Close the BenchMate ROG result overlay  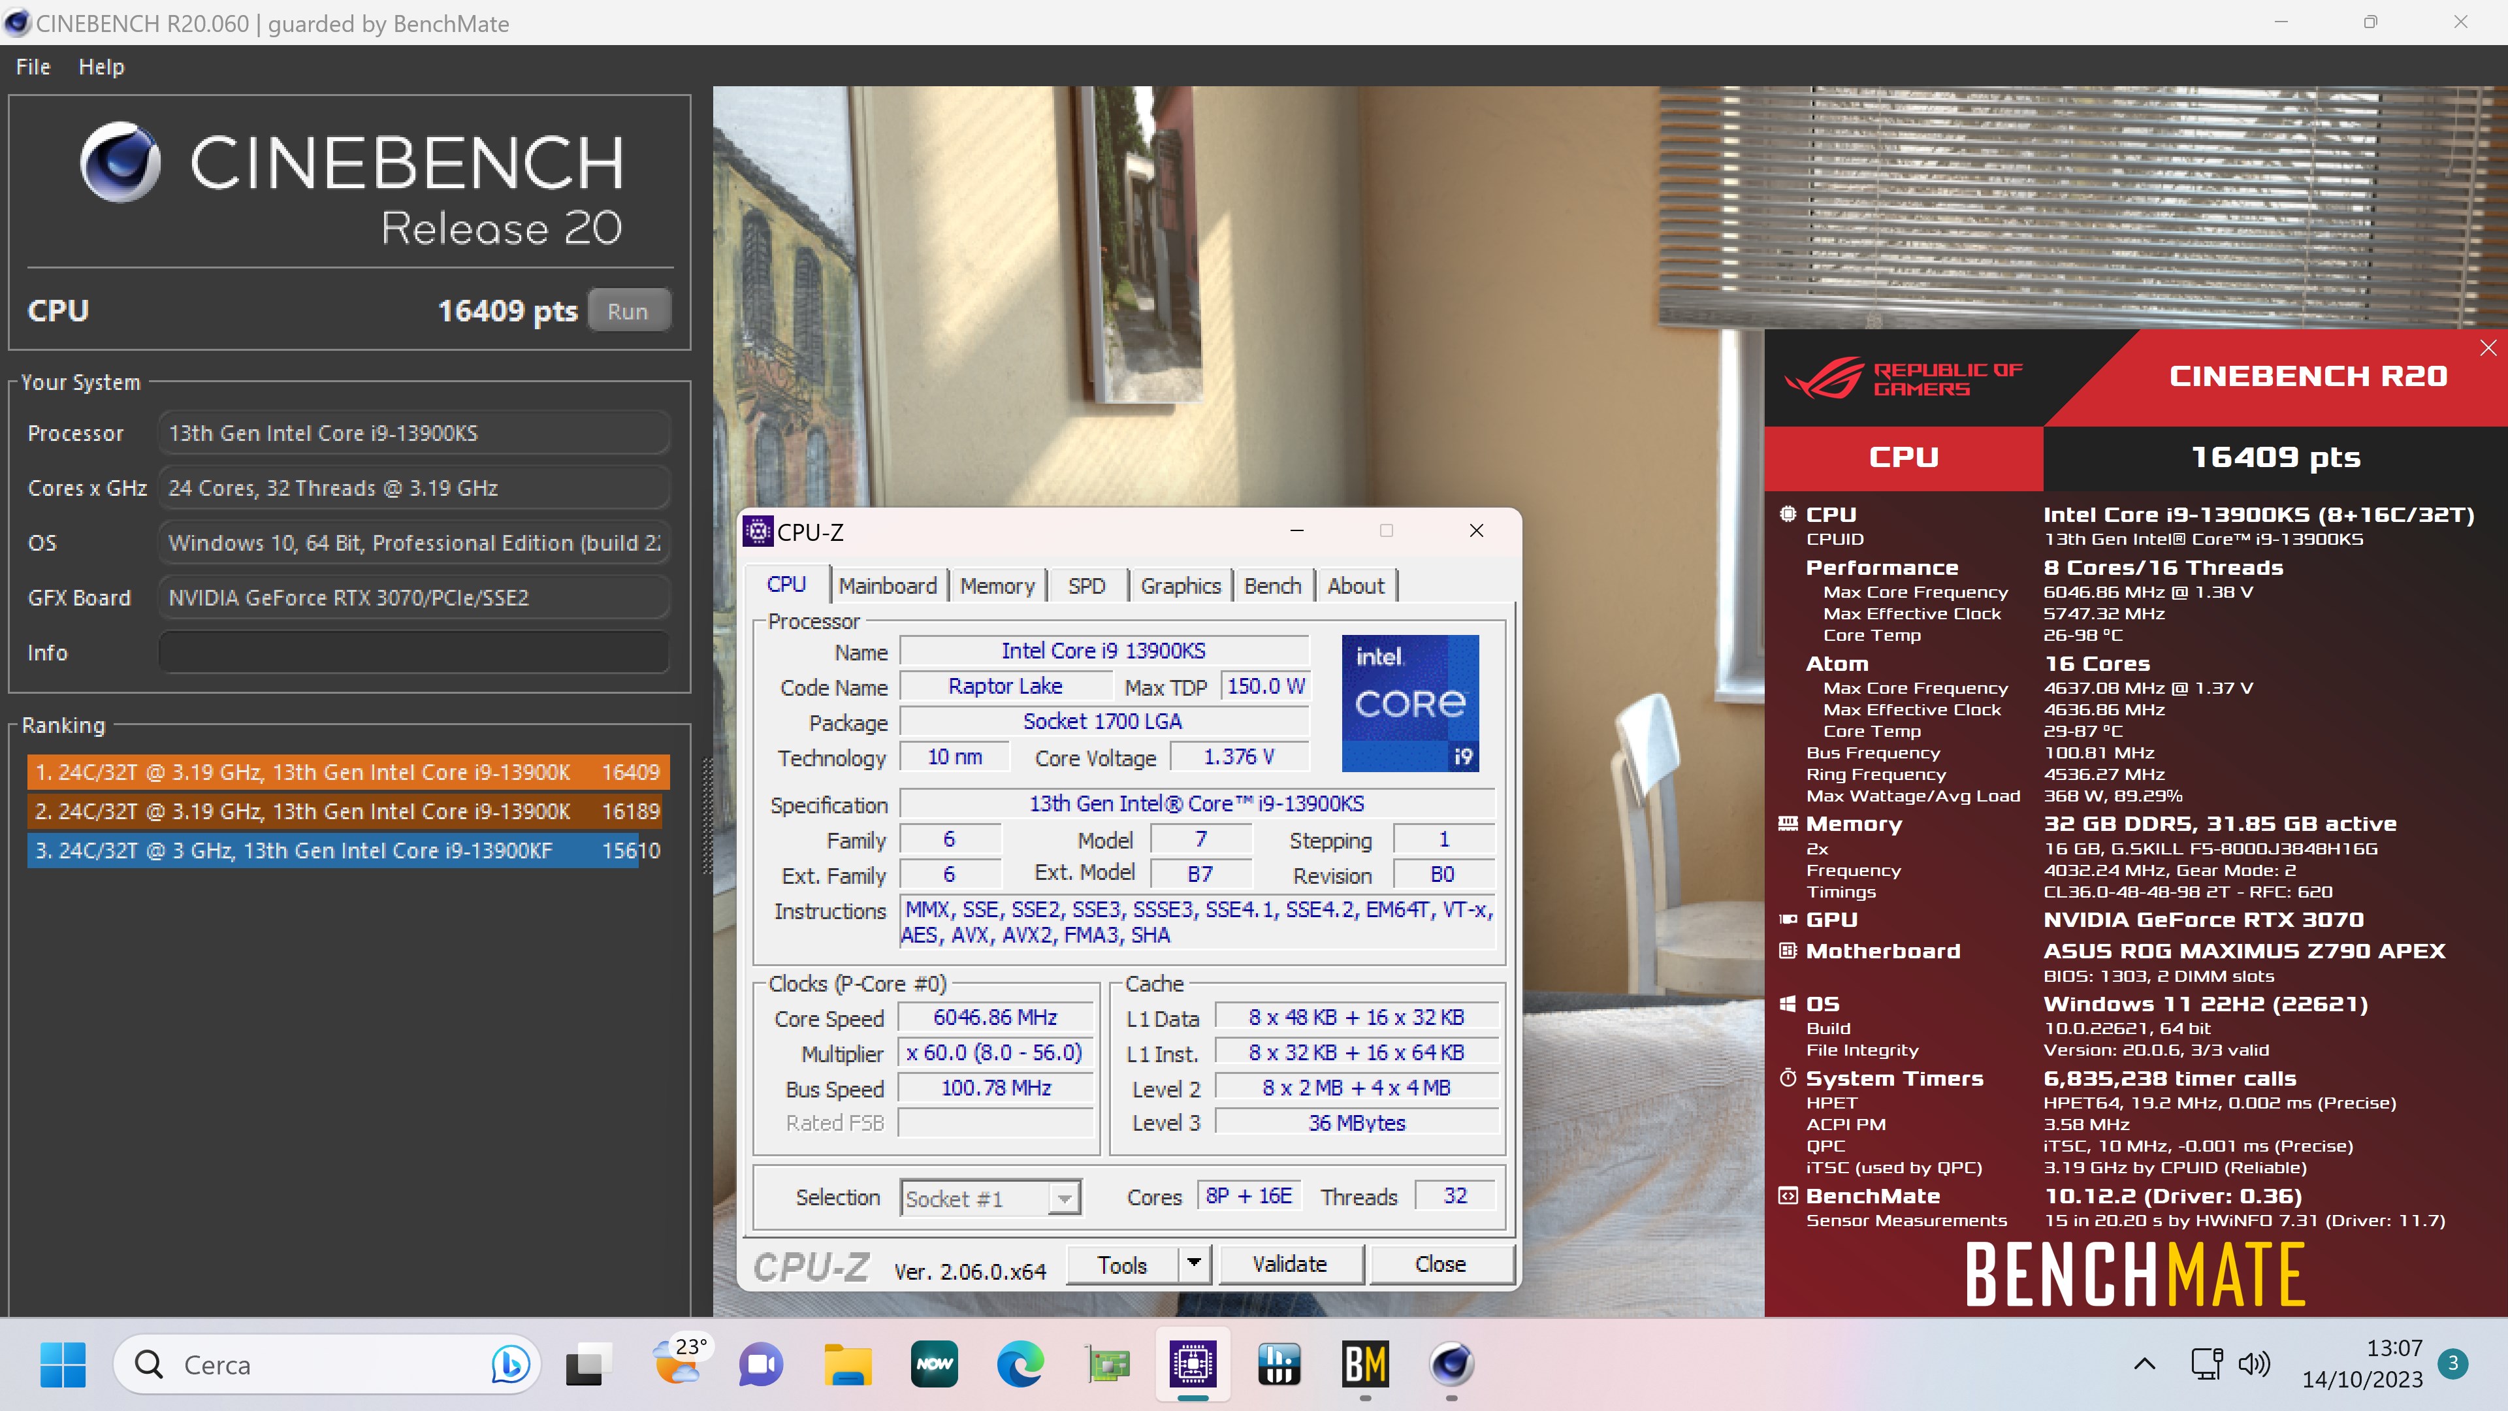click(x=2488, y=348)
